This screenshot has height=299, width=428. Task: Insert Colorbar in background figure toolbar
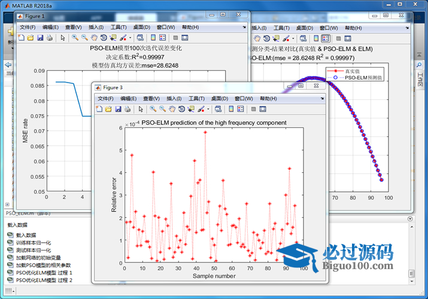pyautogui.click(x=316, y=38)
